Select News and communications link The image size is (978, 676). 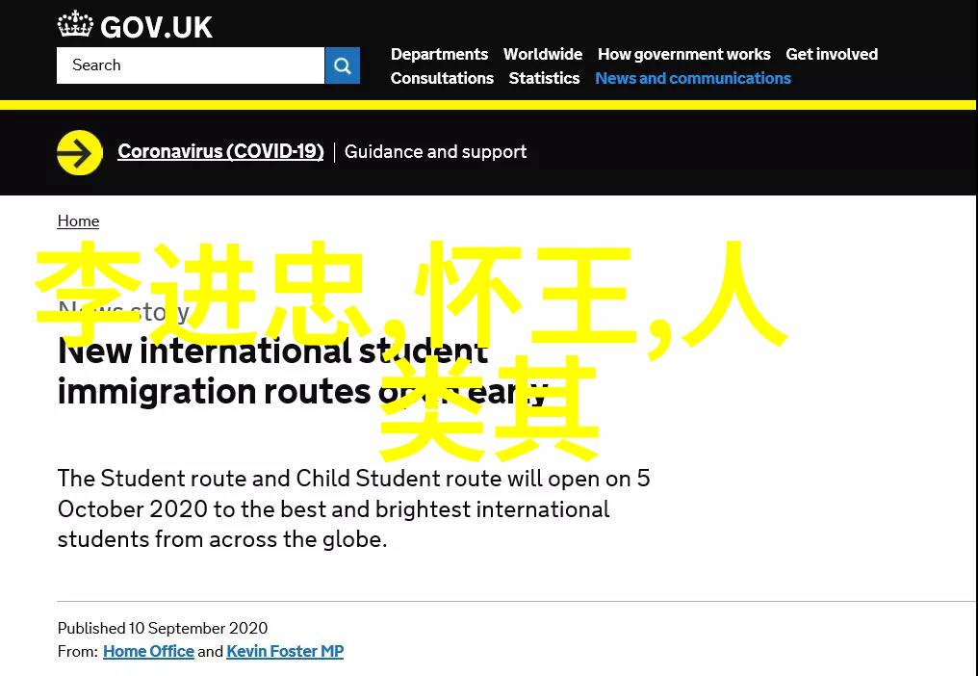pos(693,78)
